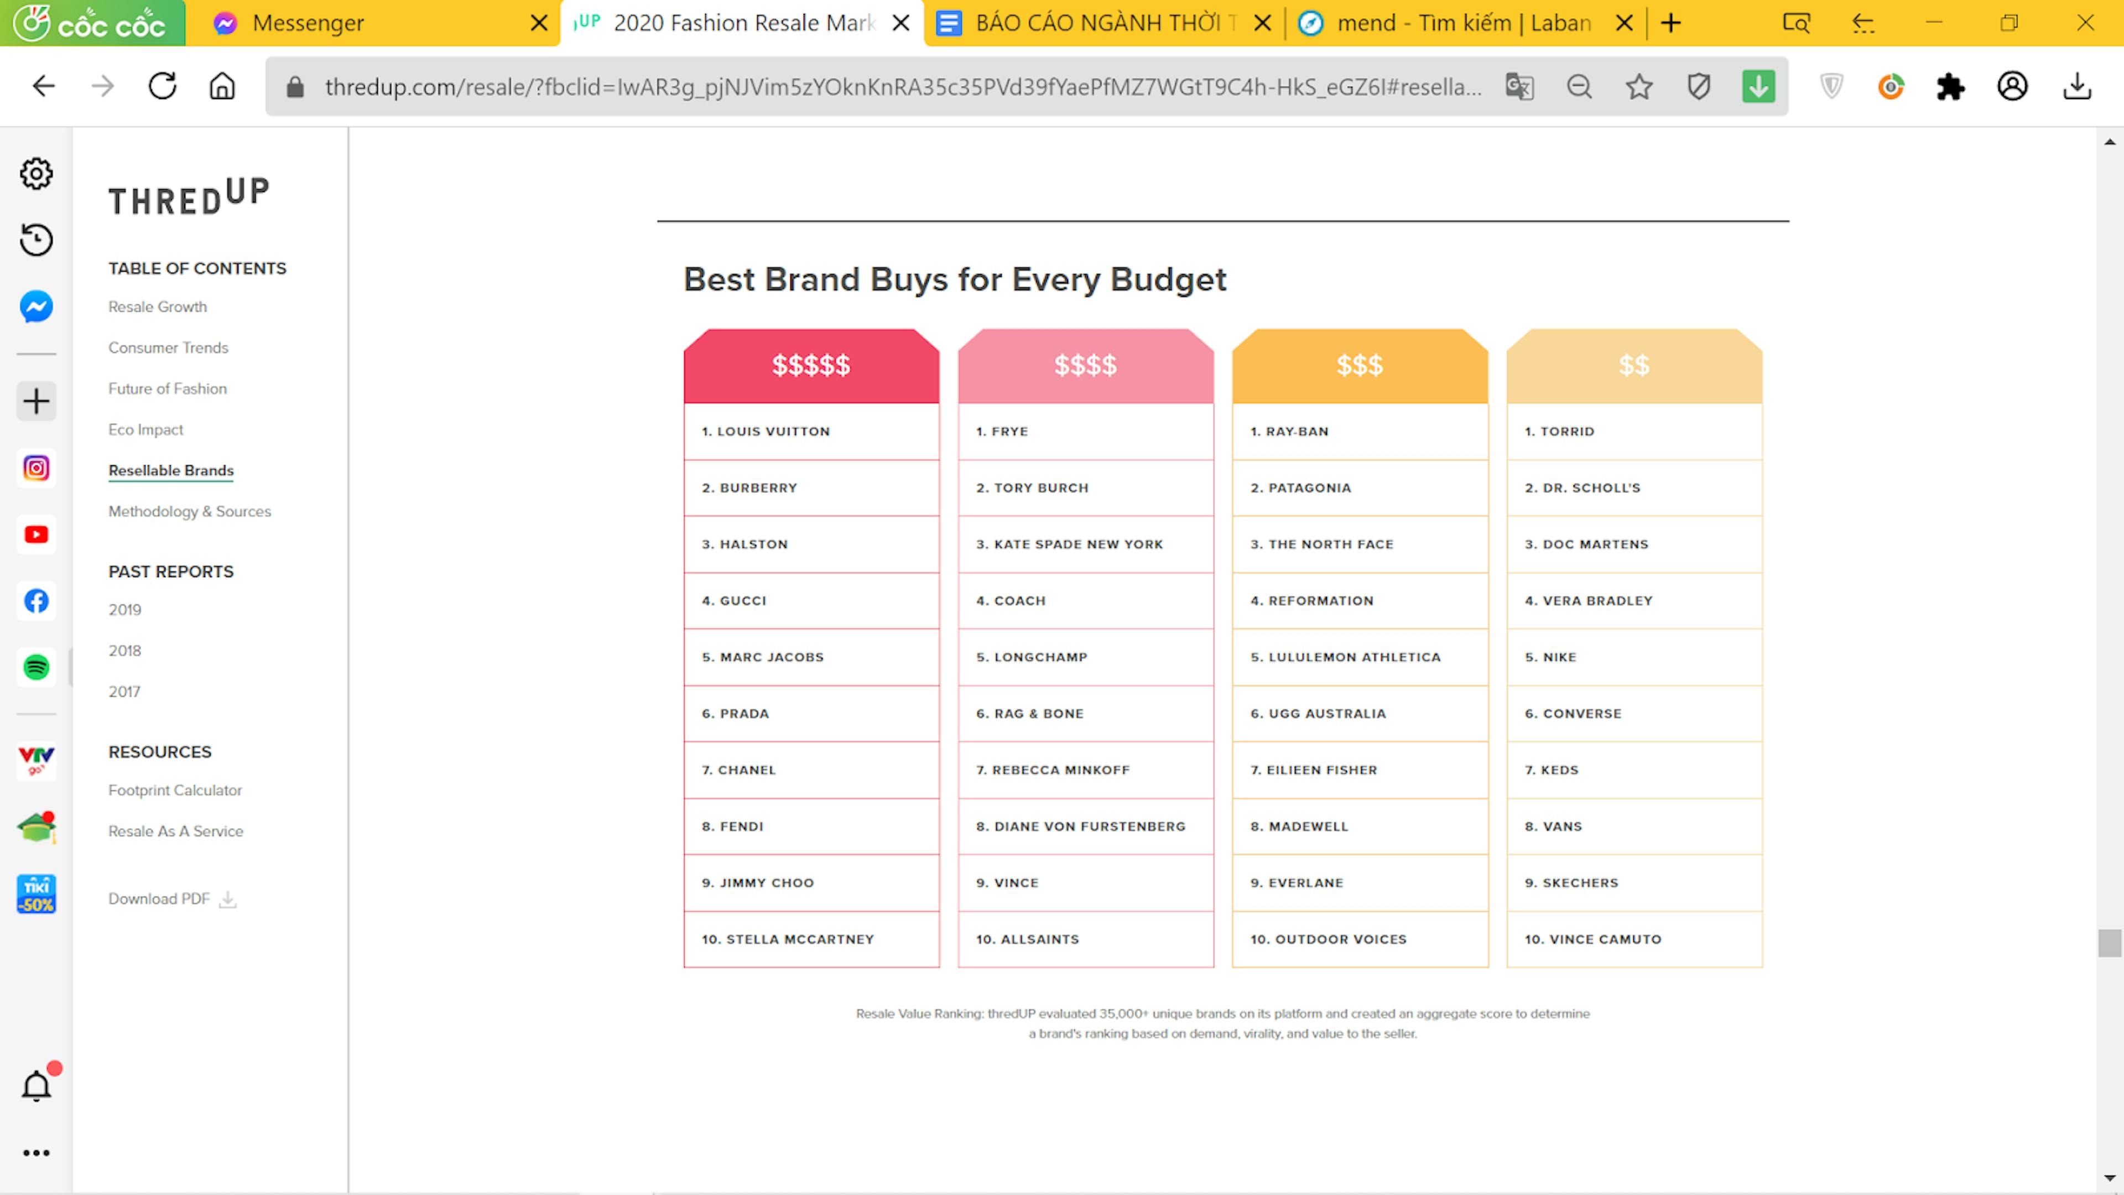
Task: Click green download arrow button
Action: tap(1759, 86)
